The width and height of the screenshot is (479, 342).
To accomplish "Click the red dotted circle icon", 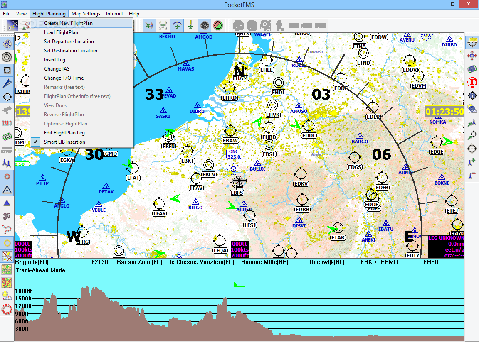I will (7, 309).
